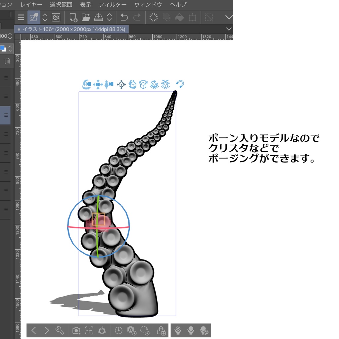Image resolution: width=339 pixels, height=339 pixels.
Task: Undo the last action
Action: tap(124, 17)
